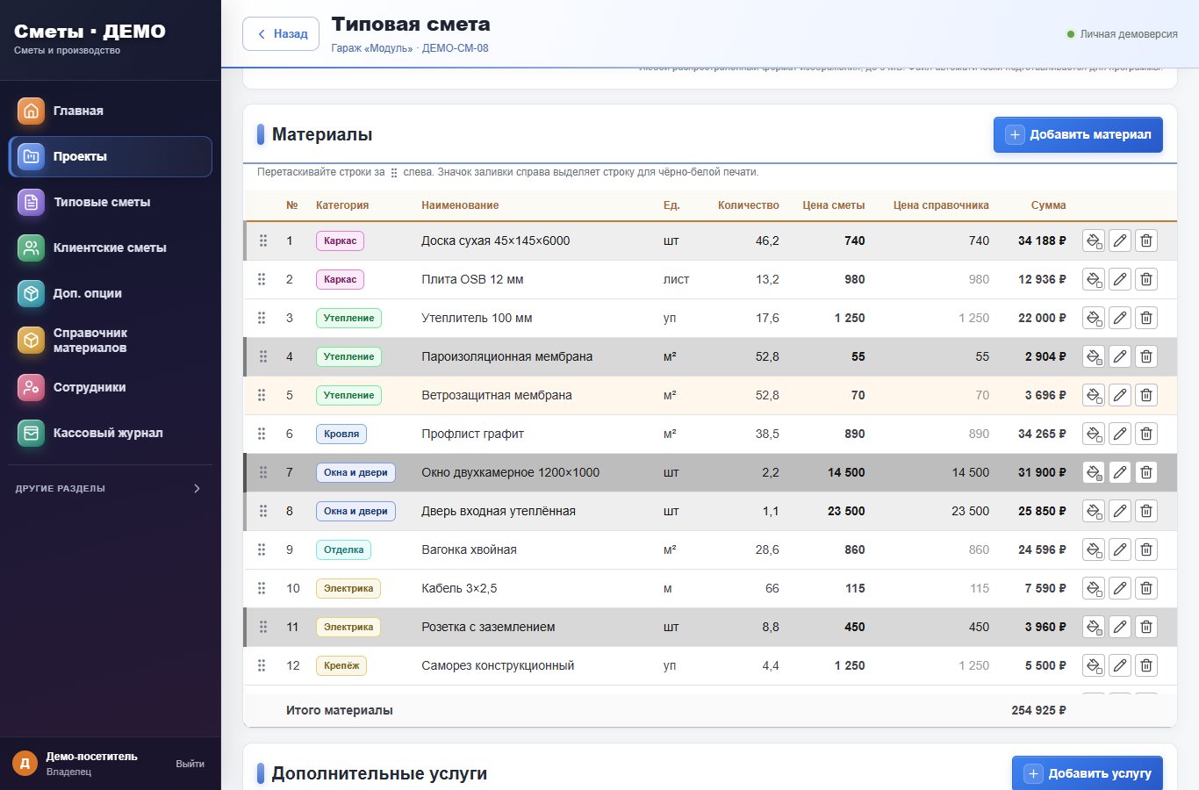
Task: Toggle fill highlight for Профлист графит row
Action: 1094,434
